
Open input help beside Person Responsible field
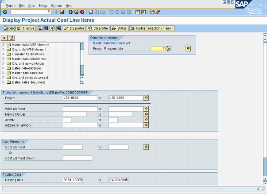click(x=169, y=49)
